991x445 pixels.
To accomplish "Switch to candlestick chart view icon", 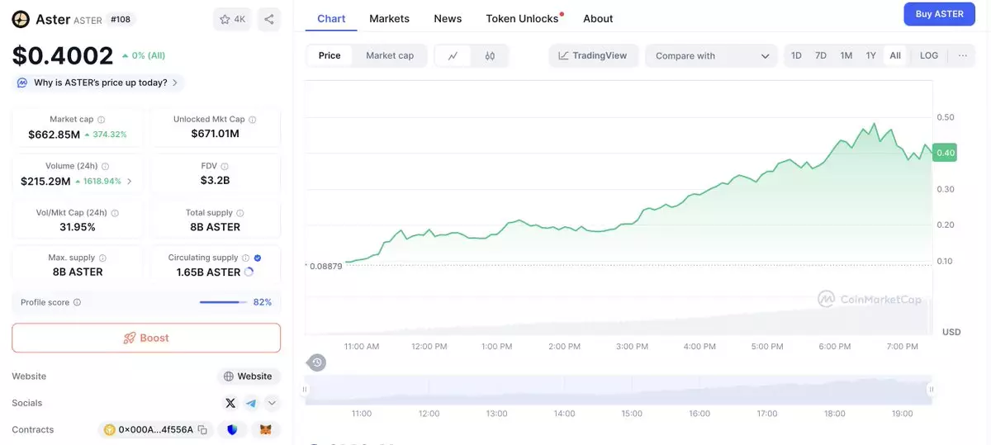I will [490, 56].
